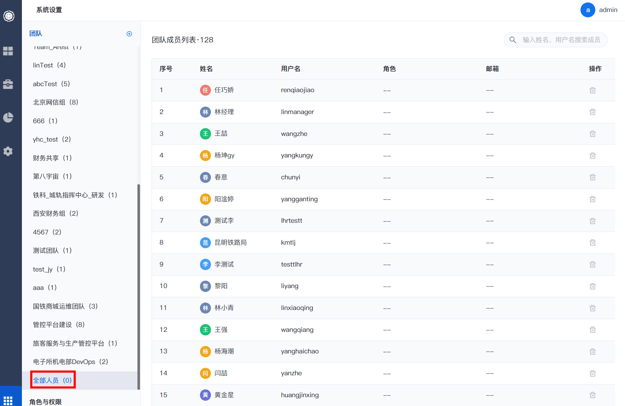Image resolution: width=625 pixels, height=406 pixels.
Task: Delete member 杨海潮 with trash icon
Action: [593, 352]
